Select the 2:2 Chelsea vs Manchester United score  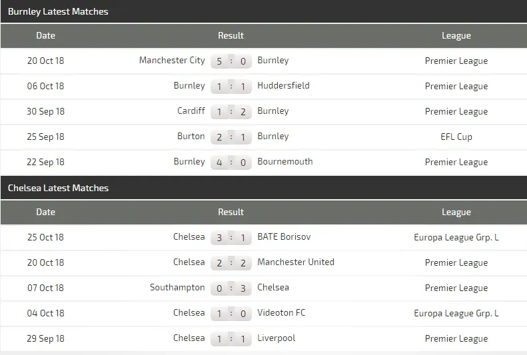coord(231,262)
